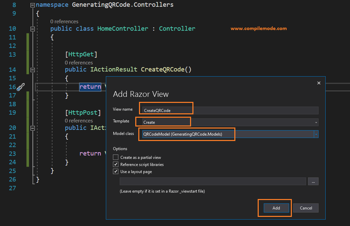350x226 pixels.
Task: Click line number 16 in the gutter
Action: click(x=12, y=87)
